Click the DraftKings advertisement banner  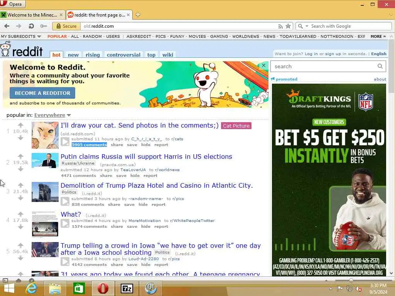329,180
